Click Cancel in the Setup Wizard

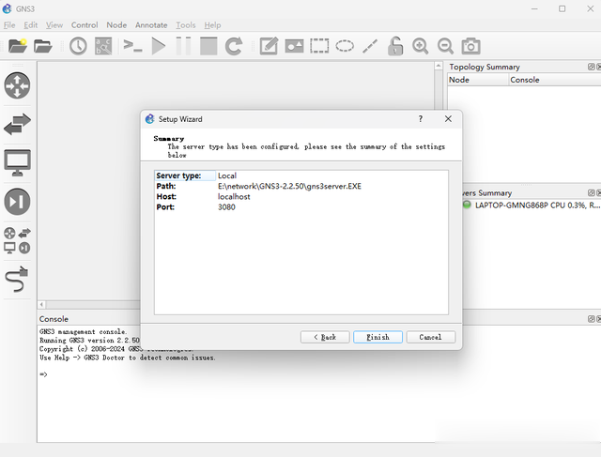(x=431, y=337)
